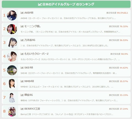Click the line graph icon in ranking header
The width and height of the screenshot is (132, 119).
tap(40, 4)
